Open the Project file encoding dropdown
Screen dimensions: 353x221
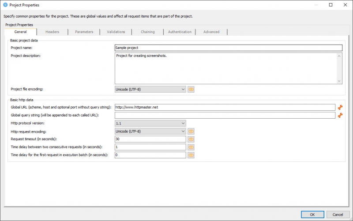[x=150, y=90]
